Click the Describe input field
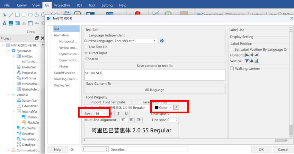This screenshot has height=154, width=294. (x=157, y=150)
